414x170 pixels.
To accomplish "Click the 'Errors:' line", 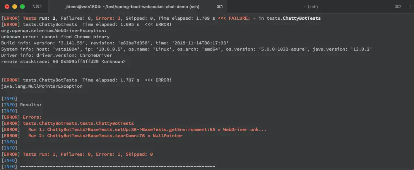I will 21,117.
